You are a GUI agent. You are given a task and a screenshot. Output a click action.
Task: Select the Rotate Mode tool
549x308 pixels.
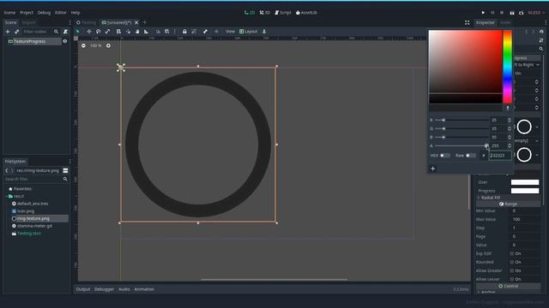[99, 32]
